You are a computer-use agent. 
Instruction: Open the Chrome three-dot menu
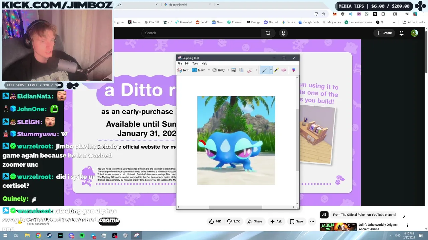pos(423,14)
